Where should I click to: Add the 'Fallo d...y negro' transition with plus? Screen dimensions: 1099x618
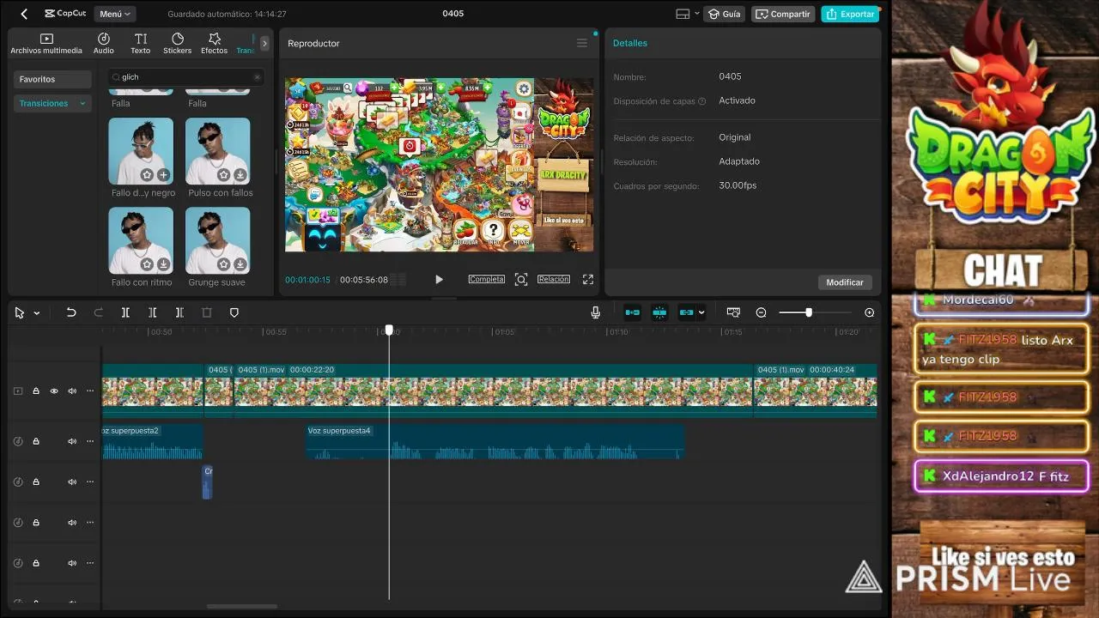pyautogui.click(x=163, y=175)
